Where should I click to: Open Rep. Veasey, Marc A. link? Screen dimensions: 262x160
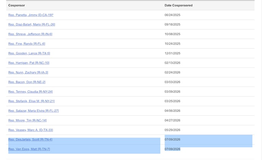click(x=31, y=130)
